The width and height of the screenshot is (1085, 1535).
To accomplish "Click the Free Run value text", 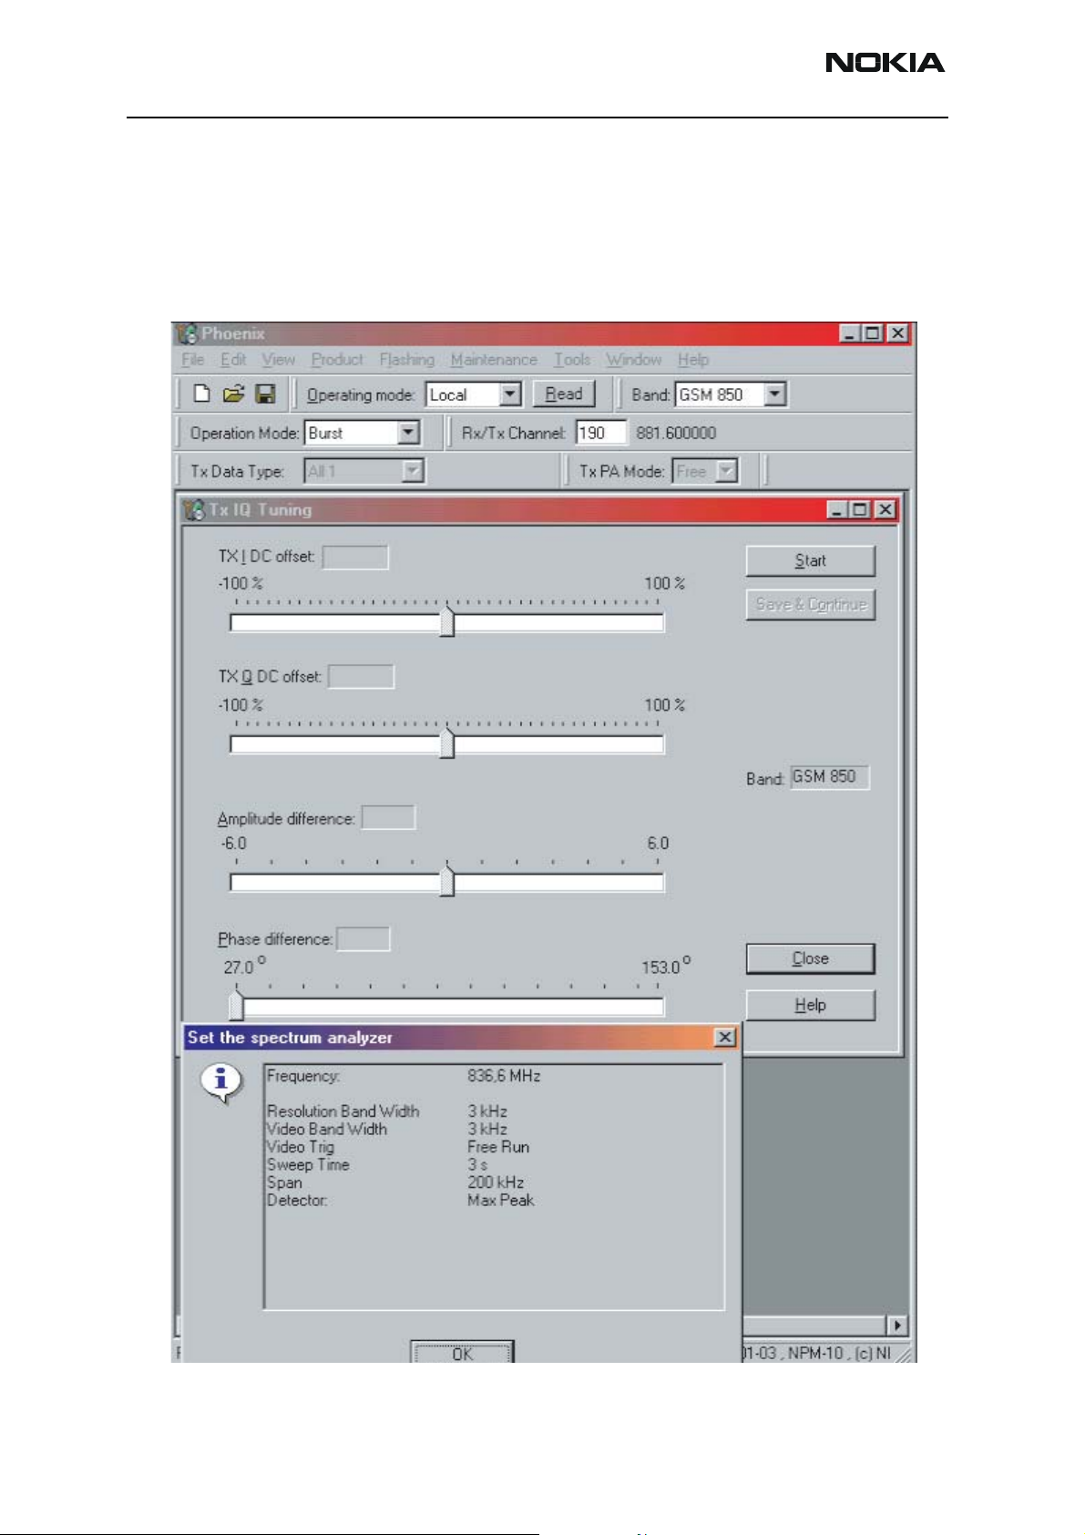I will (498, 1147).
